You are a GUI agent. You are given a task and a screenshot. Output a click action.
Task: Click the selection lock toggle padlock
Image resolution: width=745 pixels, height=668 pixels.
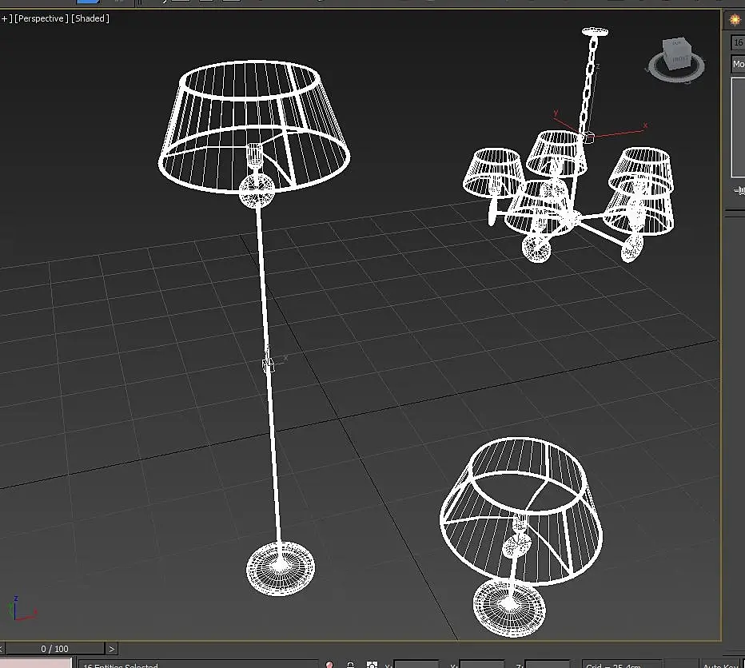click(351, 665)
